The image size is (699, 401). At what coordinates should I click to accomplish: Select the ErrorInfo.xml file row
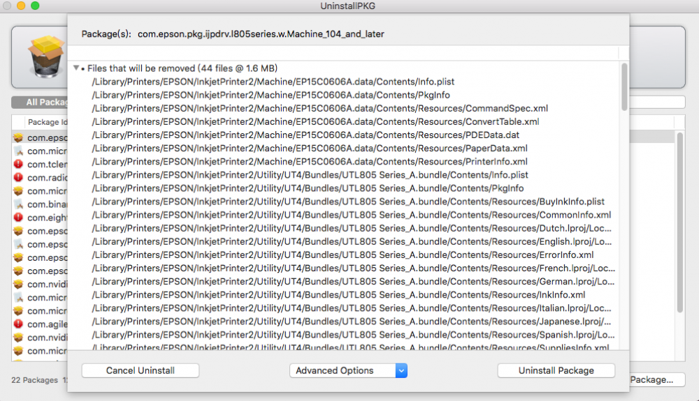click(x=343, y=255)
